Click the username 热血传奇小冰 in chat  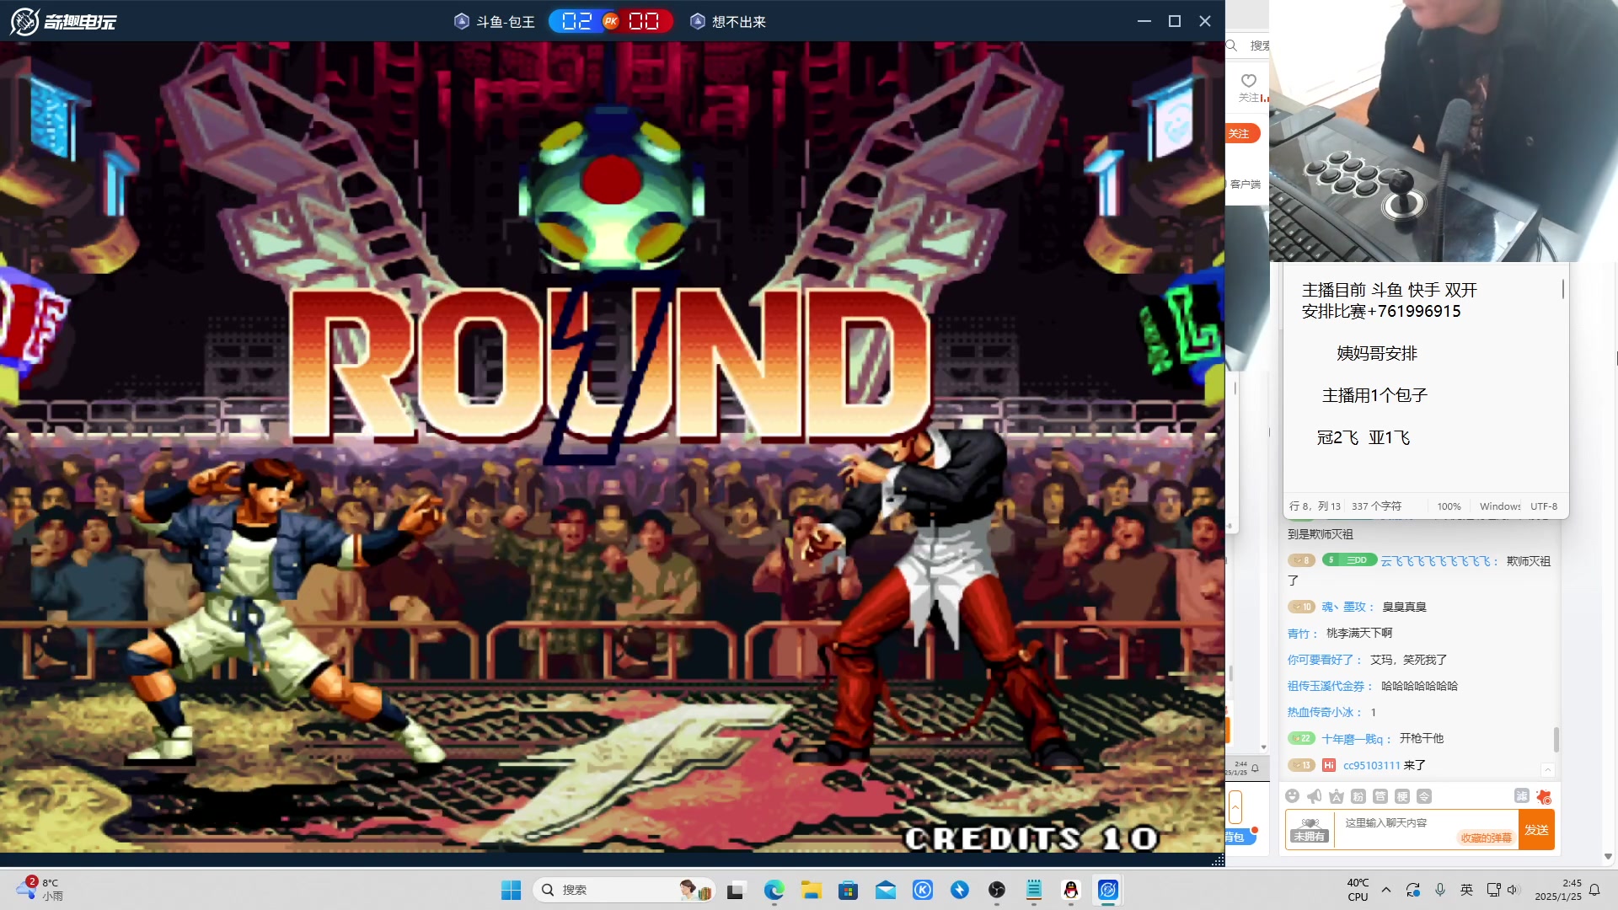pyautogui.click(x=1320, y=712)
